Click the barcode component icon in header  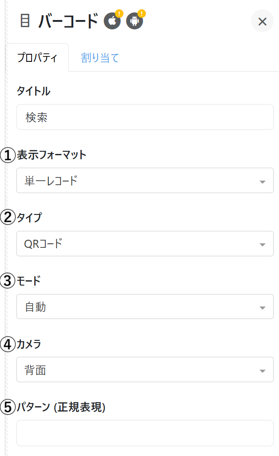pos(25,21)
